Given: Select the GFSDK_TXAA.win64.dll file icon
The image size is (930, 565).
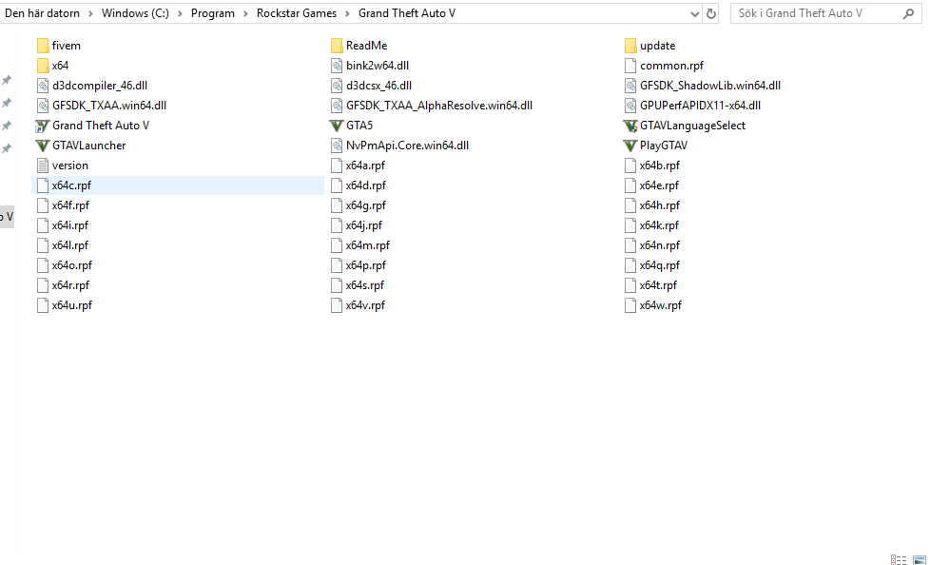Looking at the screenshot, I should click(43, 106).
